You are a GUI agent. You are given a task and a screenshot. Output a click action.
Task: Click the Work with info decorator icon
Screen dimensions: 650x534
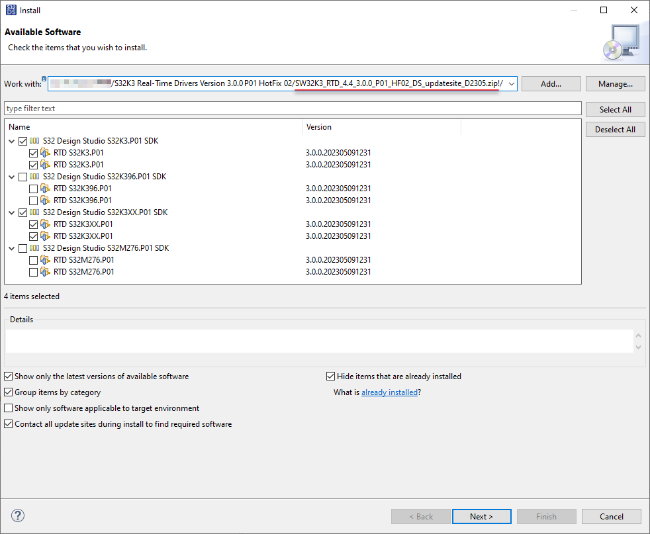point(44,79)
